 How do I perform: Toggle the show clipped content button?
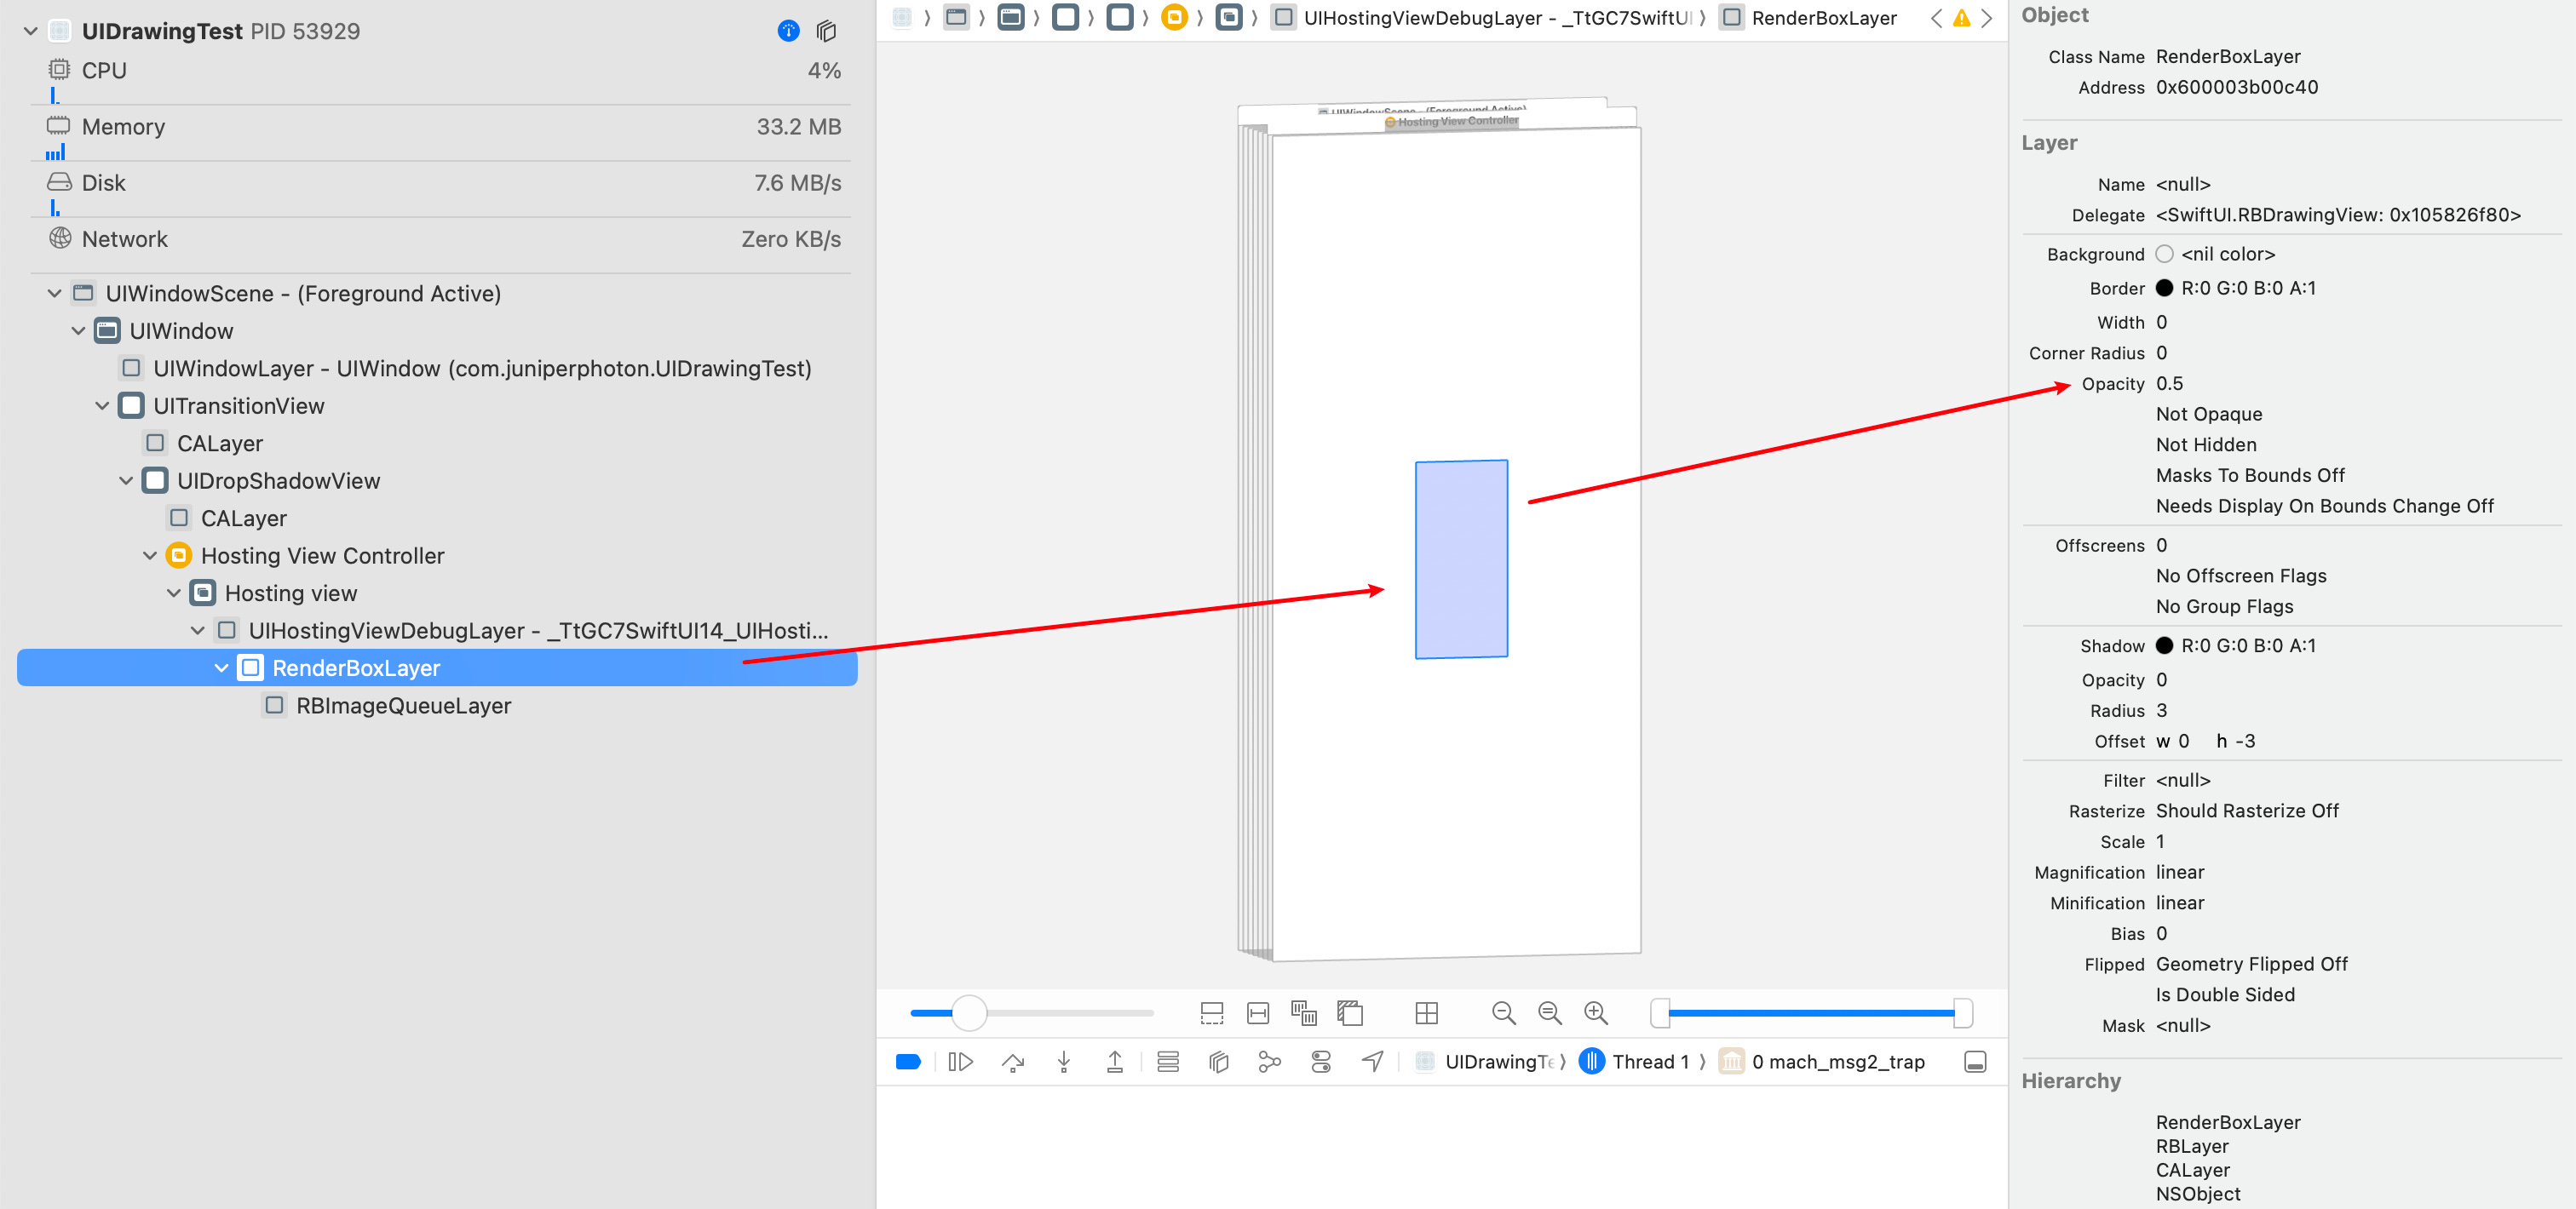point(1211,1013)
